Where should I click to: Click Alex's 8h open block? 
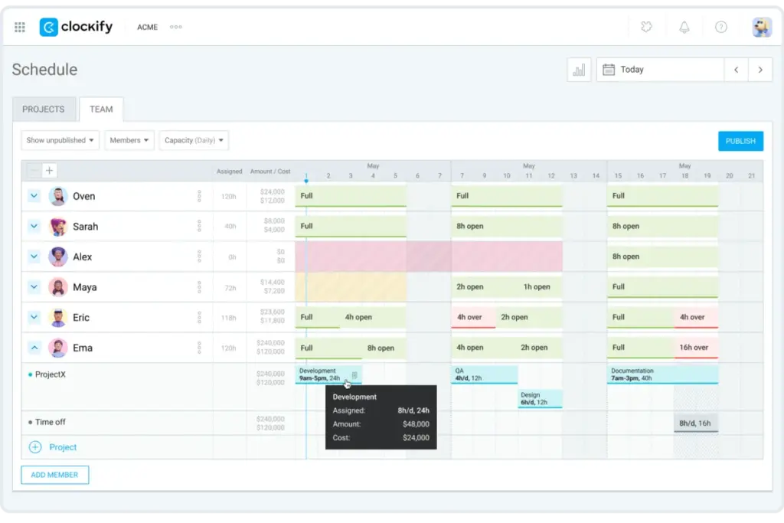coord(662,257)
